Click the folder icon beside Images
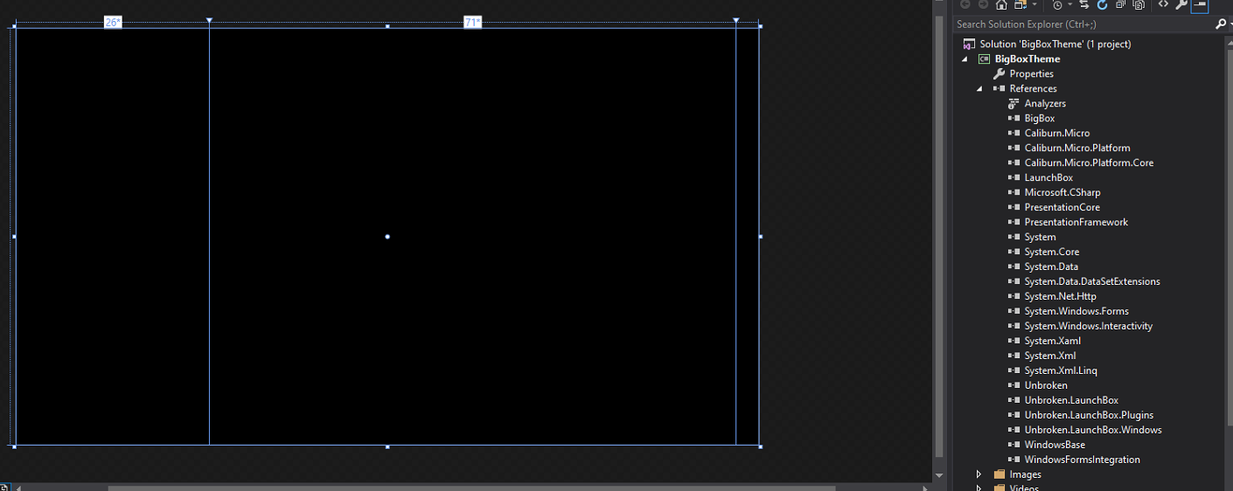This screenshot has height=491, width=1233. [1000, 475]
